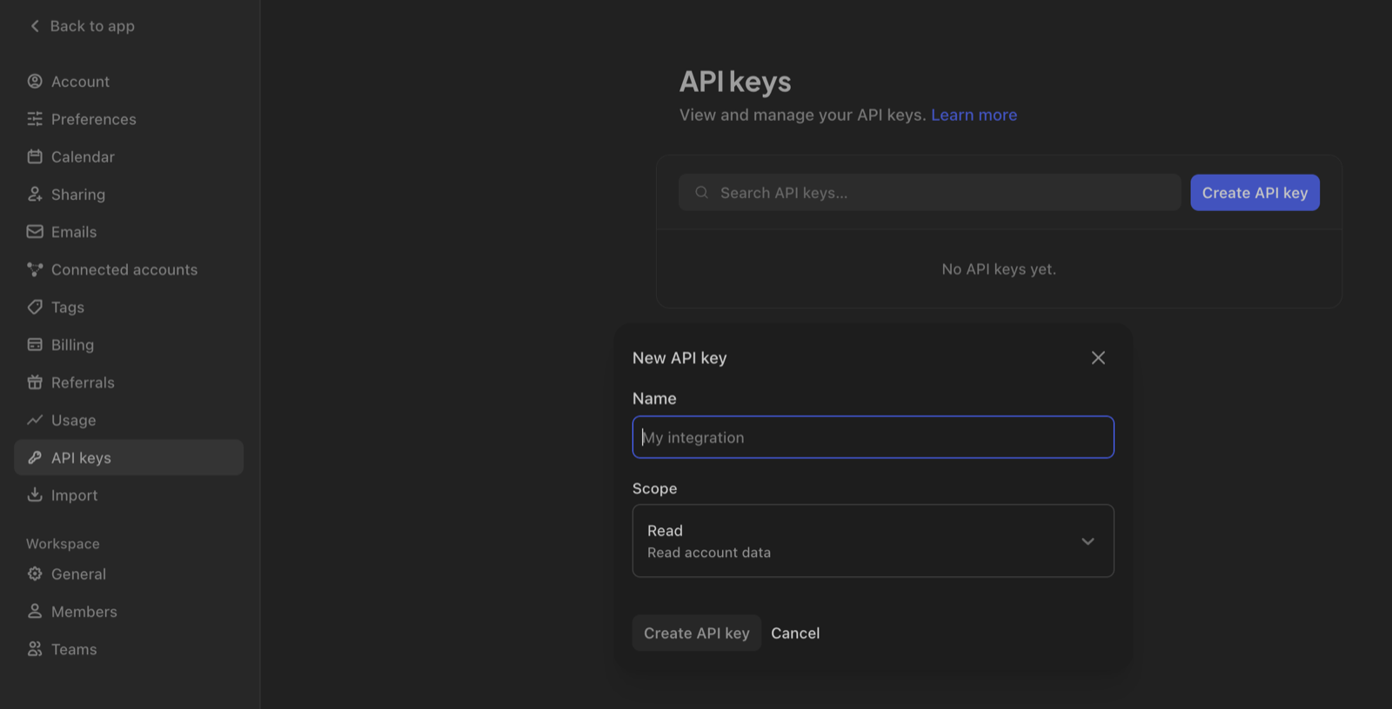
Task: Click the Referrals gift icon
Action: [35, 382]
